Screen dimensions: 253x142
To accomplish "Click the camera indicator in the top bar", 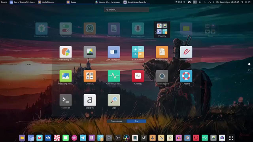I will tap(189, 2).
